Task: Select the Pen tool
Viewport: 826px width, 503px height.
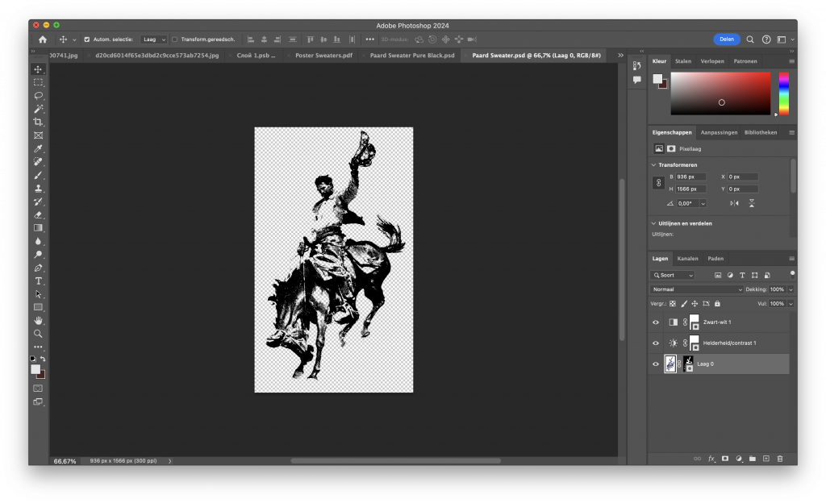Action: [x=39, y=268]
